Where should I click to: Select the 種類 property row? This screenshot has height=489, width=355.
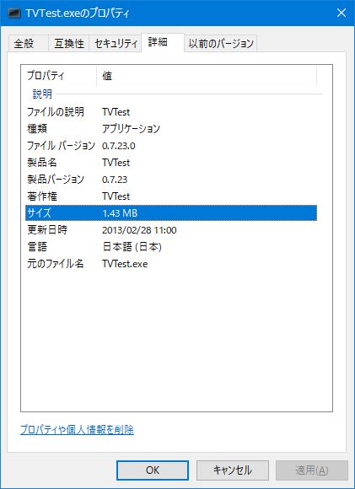171,128
